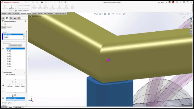
Task: Open the View Settings monitor icon
Action: click(x=124, y=14)
